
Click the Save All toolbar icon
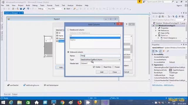tap(24, 9)
